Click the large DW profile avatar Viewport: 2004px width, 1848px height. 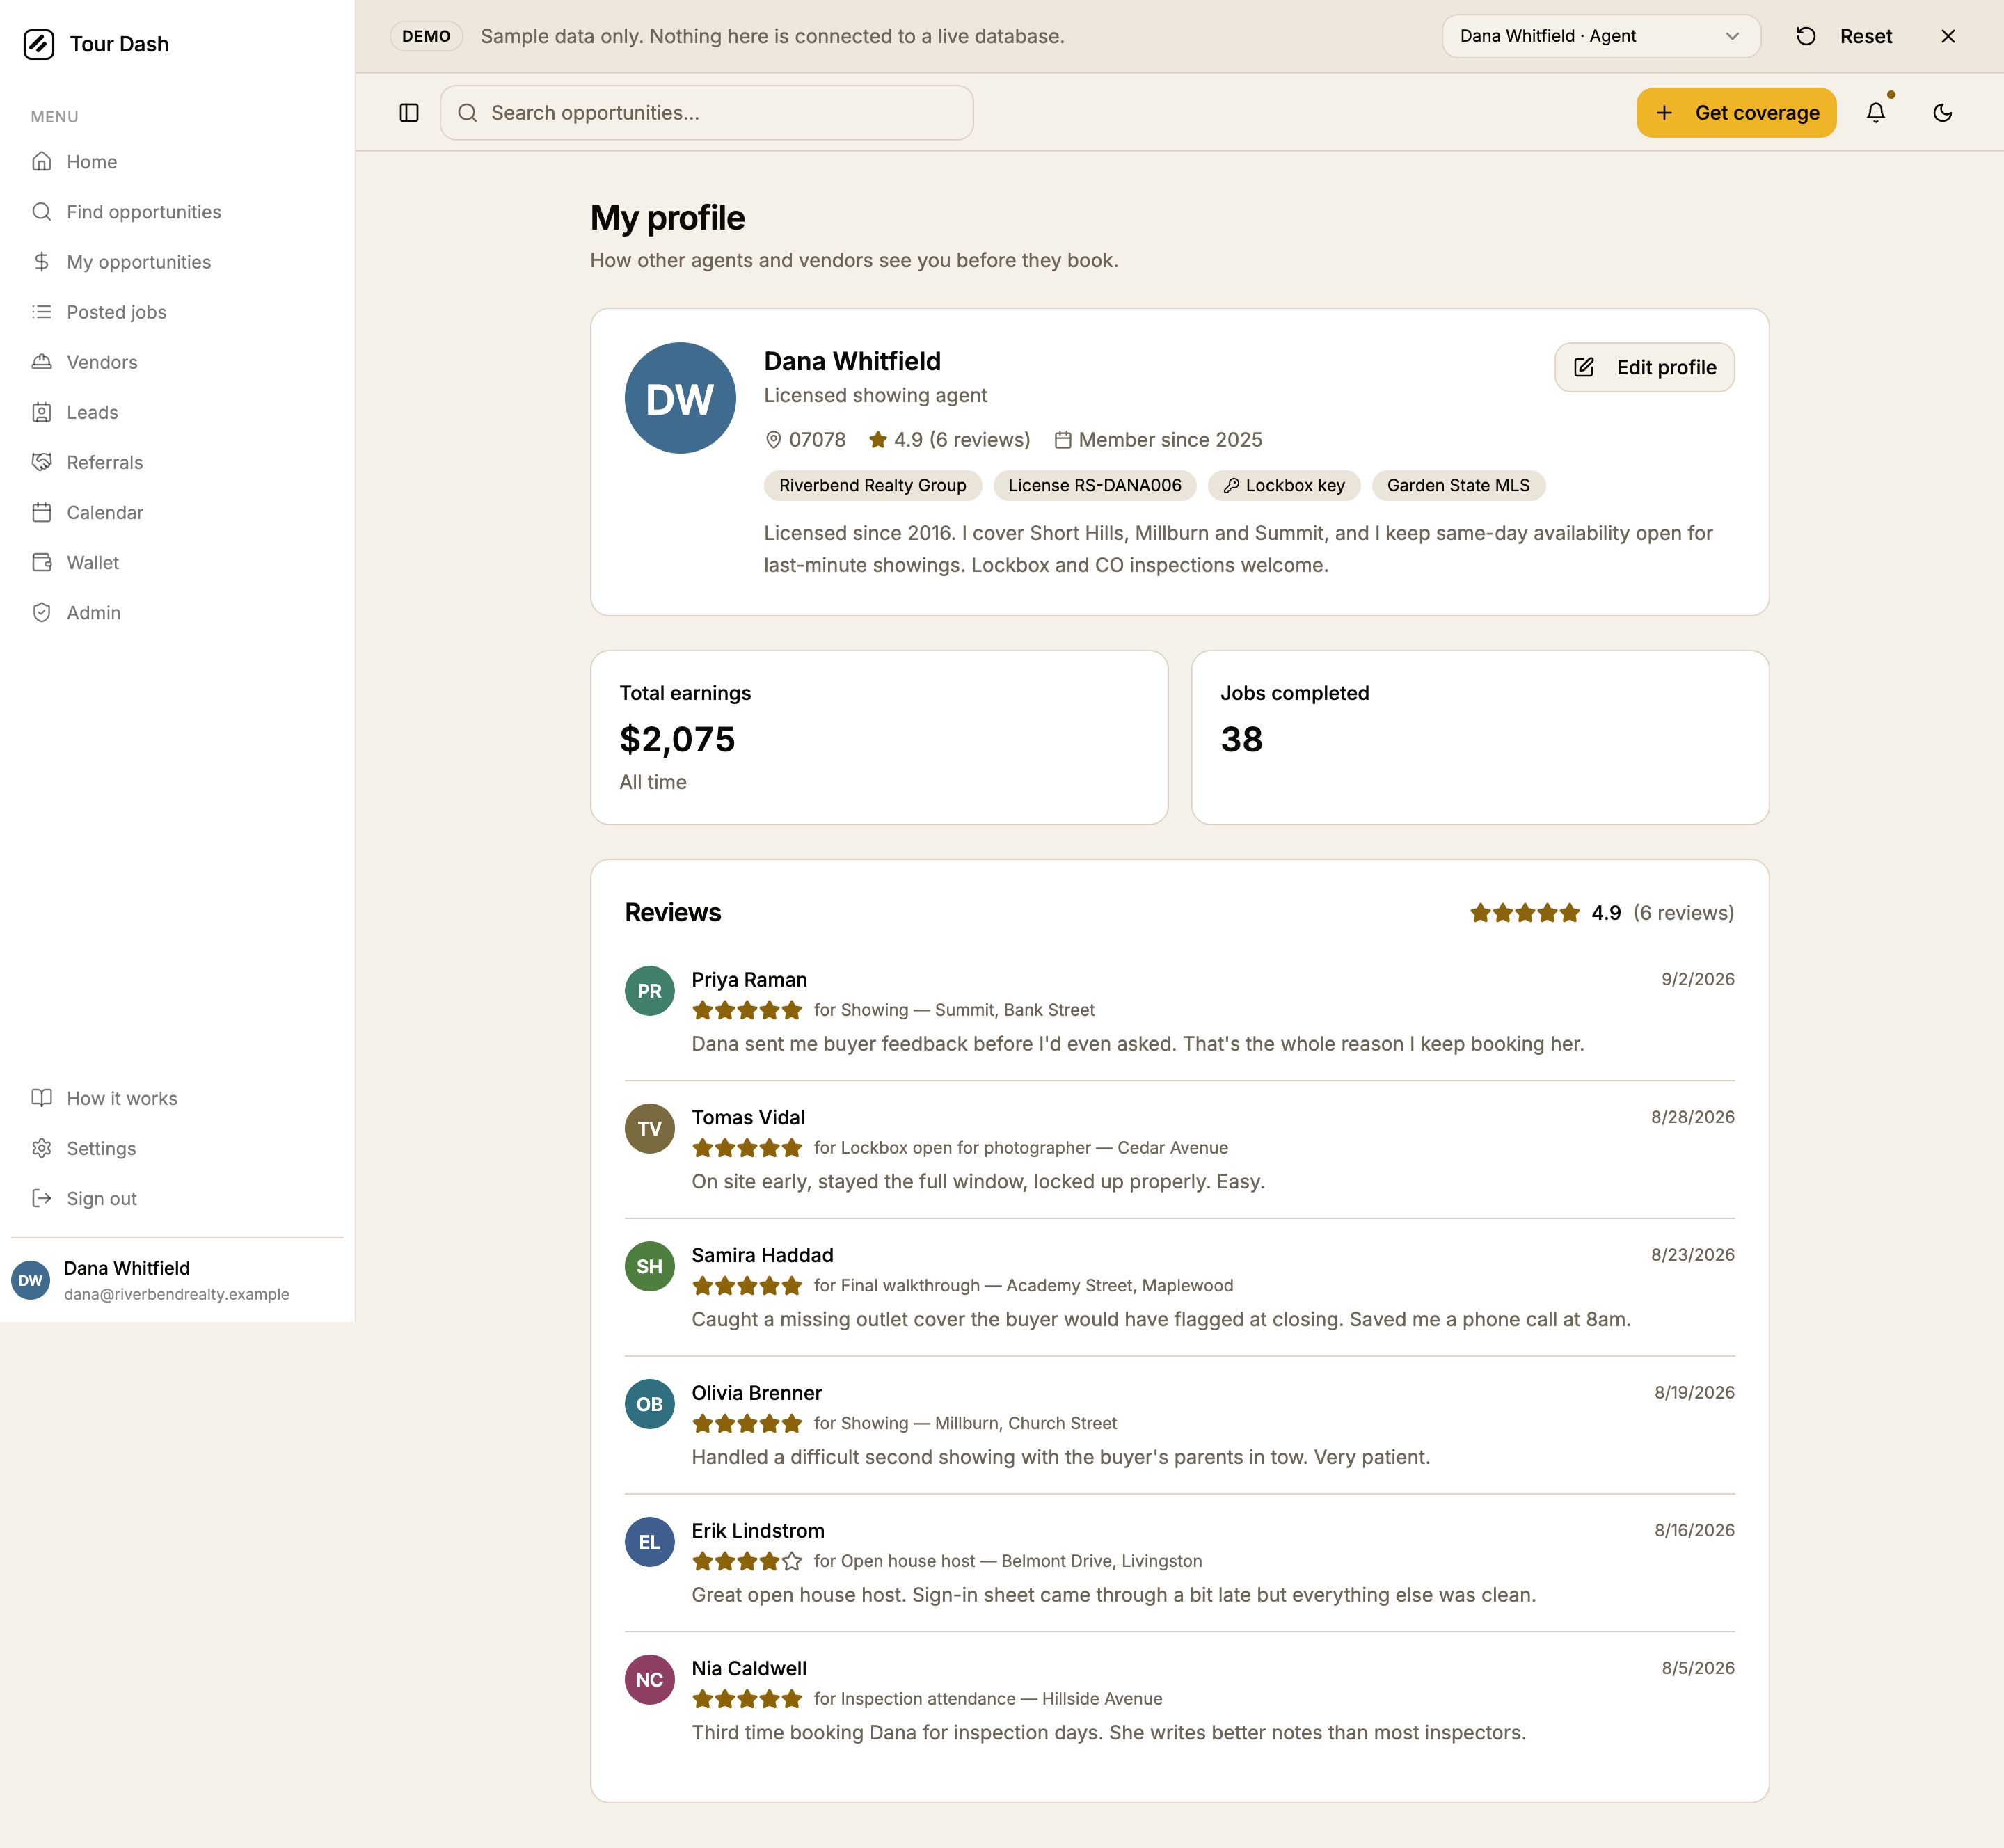(x=680, y=398)
